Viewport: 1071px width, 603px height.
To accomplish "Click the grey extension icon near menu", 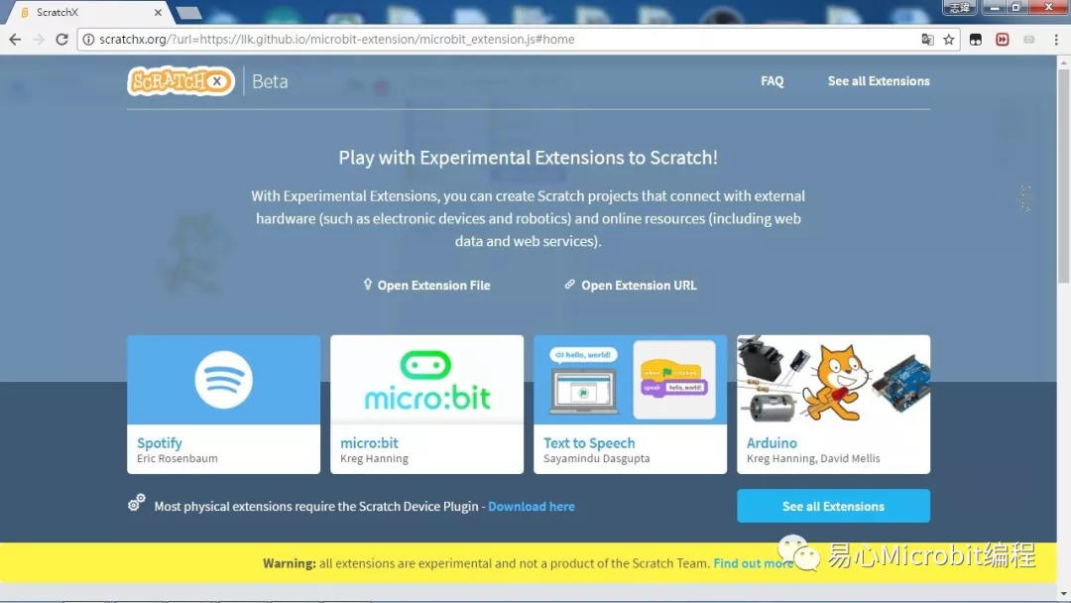I will [x=1029, y=40].
